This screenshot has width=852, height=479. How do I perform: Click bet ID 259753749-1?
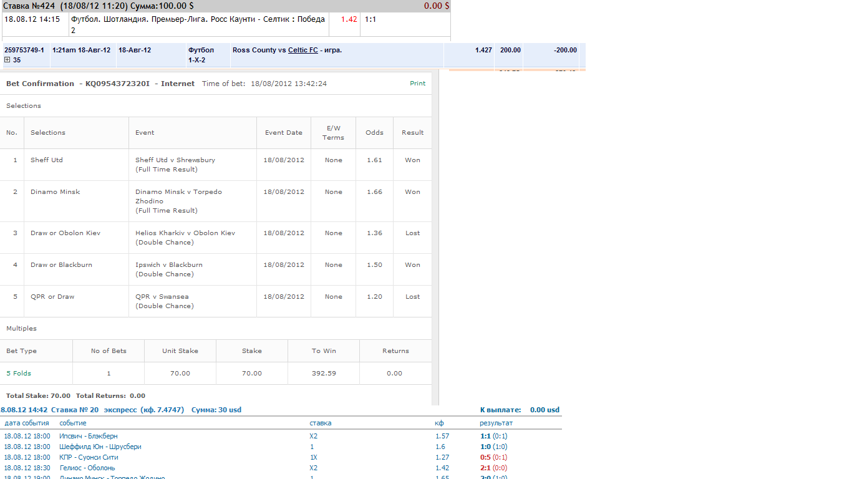coord(24,50)
